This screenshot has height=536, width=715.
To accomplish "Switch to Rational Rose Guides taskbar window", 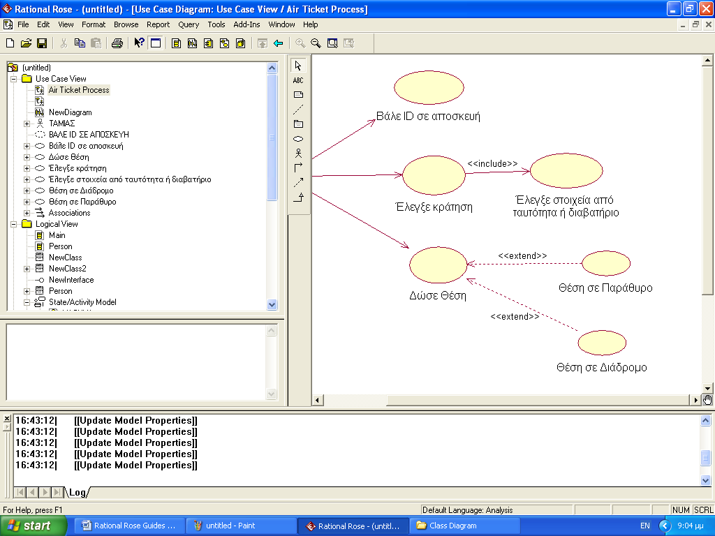I will click(x=129, y=526).
